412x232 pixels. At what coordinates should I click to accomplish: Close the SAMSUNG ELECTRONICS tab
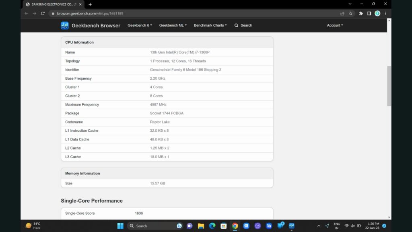point(80,4)
